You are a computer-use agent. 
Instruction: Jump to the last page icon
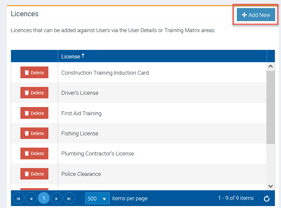coord(69,198)
